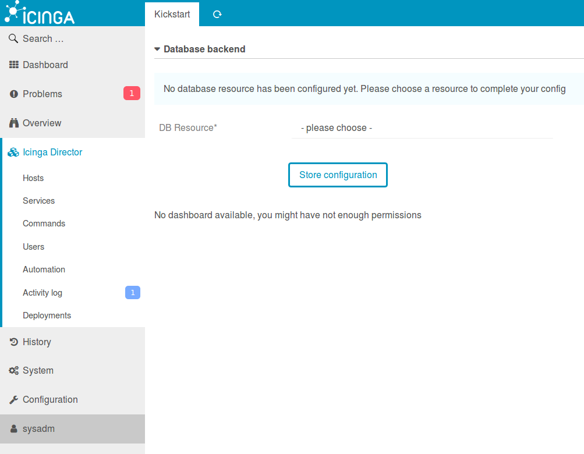The image size is (584, 454).
Task: Open the Configuration menu item
Action: (73, 400)
